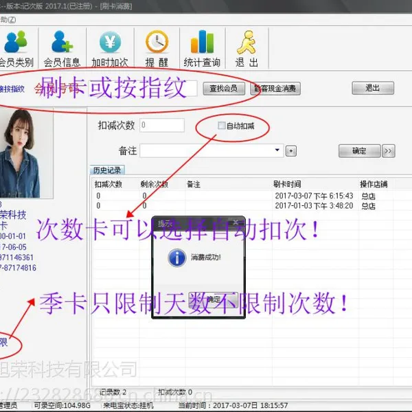Click the 刷卡时间 column header
This screenshot has width=412, height=412.
point(314,184)
